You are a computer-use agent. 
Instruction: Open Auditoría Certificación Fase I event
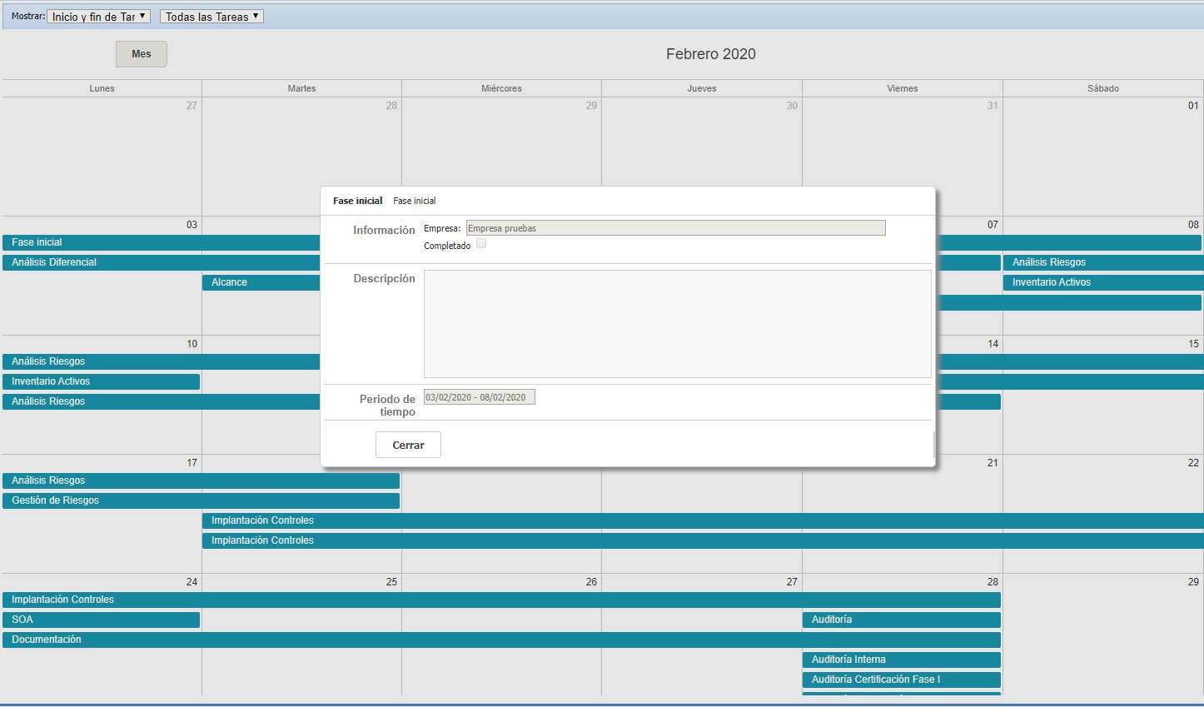[x=901, y=680]
